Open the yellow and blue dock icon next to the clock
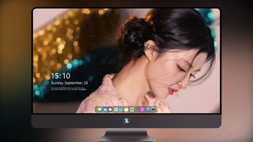This screenshot has width=253, height=142. coord(116,109)
